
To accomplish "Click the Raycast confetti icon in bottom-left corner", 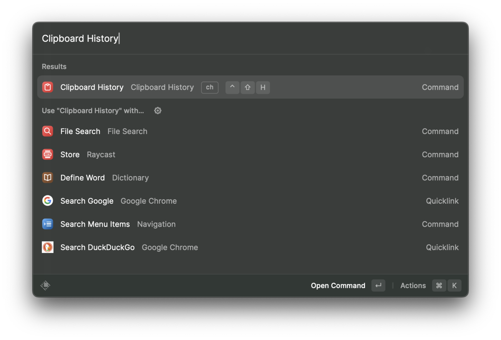I will pos(45,285).
